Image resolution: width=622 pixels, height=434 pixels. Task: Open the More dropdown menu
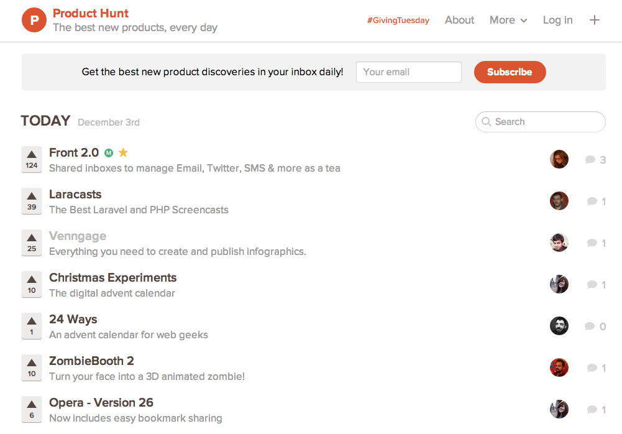(508, 20)
